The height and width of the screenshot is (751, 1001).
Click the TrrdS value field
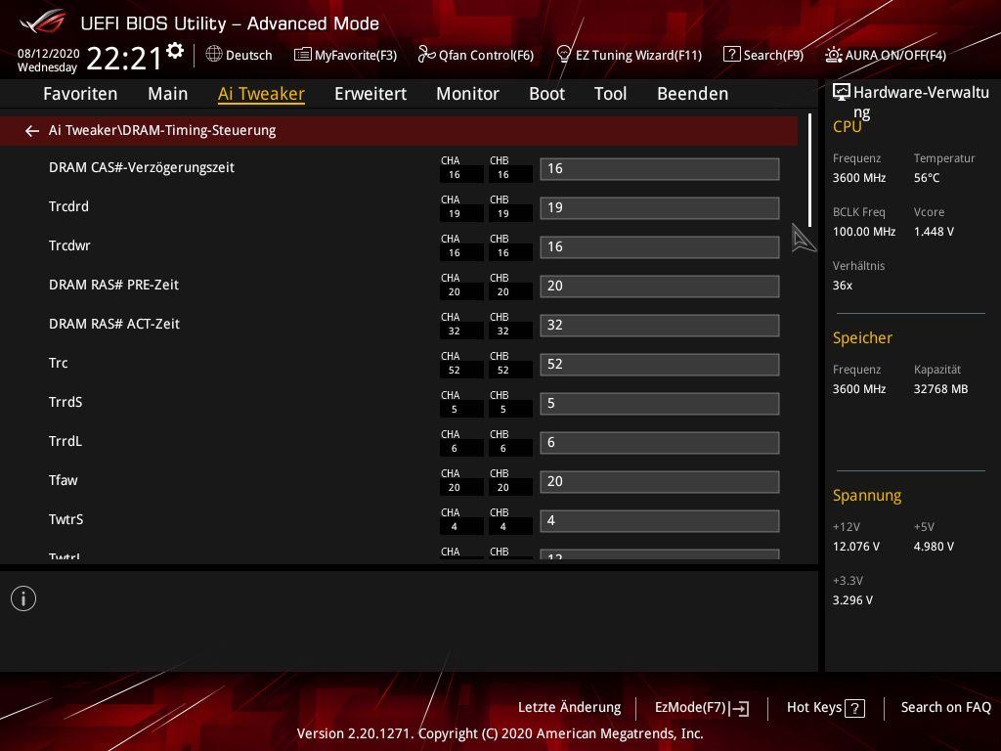pos(660,404)
